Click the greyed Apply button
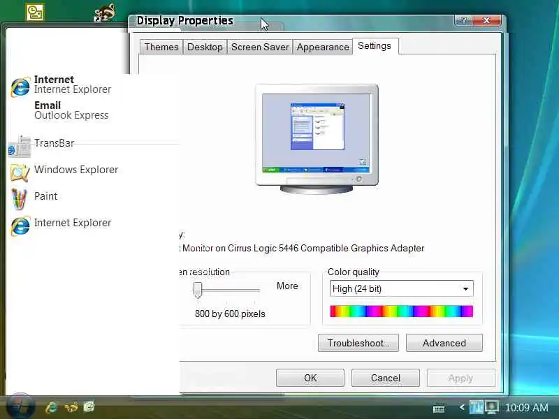 tap(461, 378)
